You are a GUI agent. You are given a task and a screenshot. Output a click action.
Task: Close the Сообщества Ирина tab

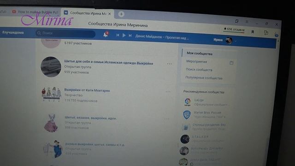tap(109, 14)
